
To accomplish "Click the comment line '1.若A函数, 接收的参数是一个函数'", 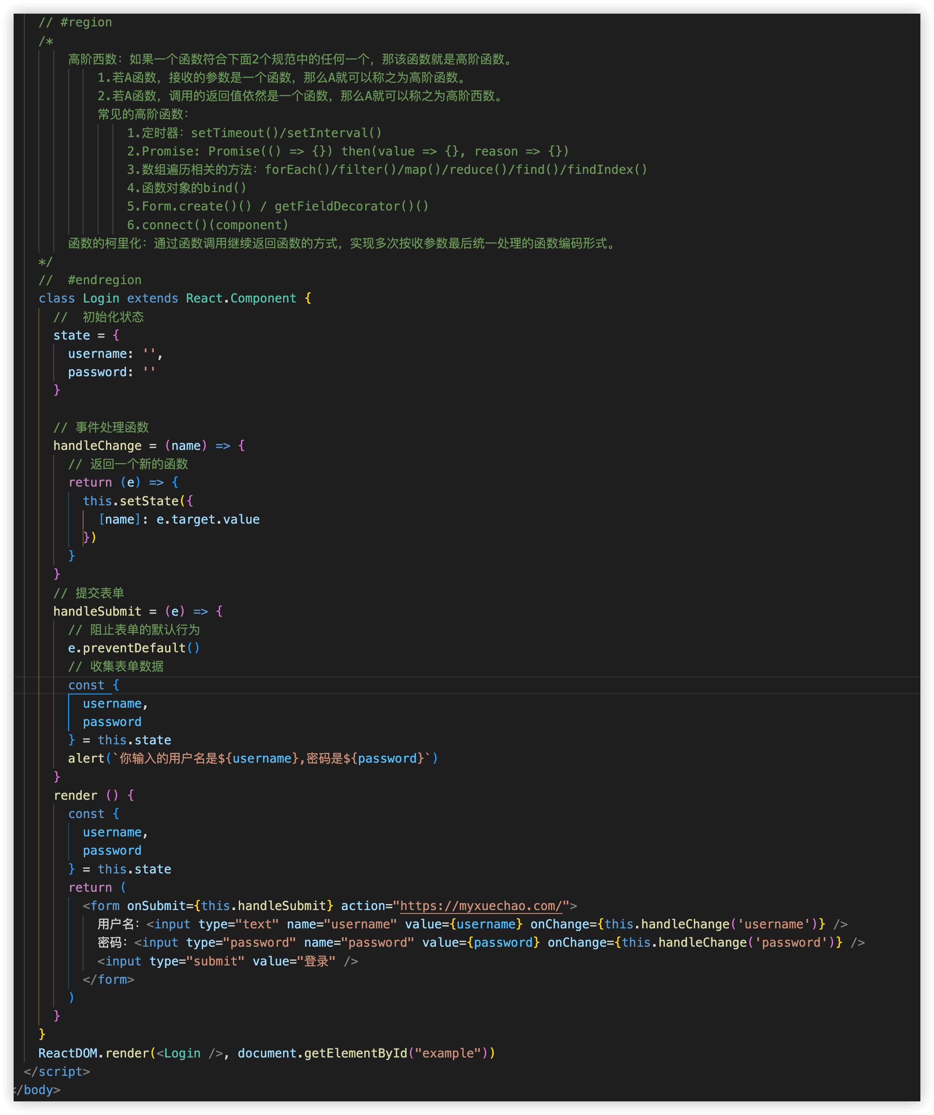I will [x=282, y=78].
